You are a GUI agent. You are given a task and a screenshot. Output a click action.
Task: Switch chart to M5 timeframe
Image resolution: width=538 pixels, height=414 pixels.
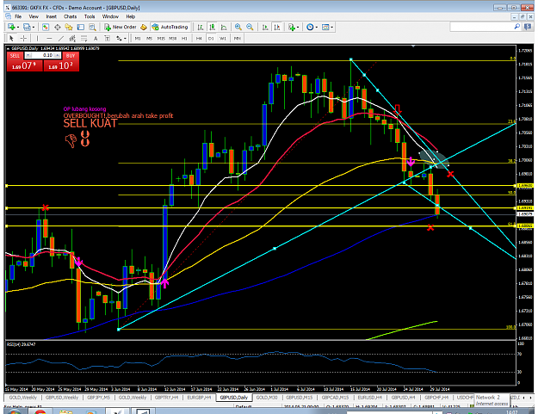coord(149,39)
